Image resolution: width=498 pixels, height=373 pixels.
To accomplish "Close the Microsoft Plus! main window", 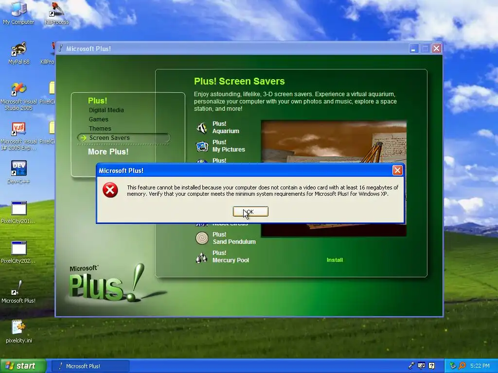I will [x=436, y=49].
